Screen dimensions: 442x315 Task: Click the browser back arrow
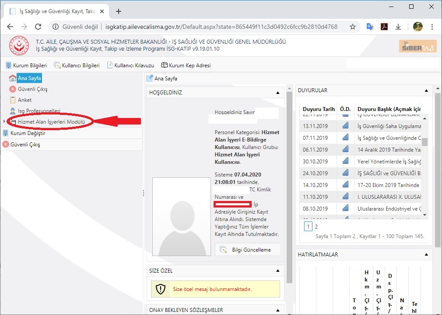[10, 27]
